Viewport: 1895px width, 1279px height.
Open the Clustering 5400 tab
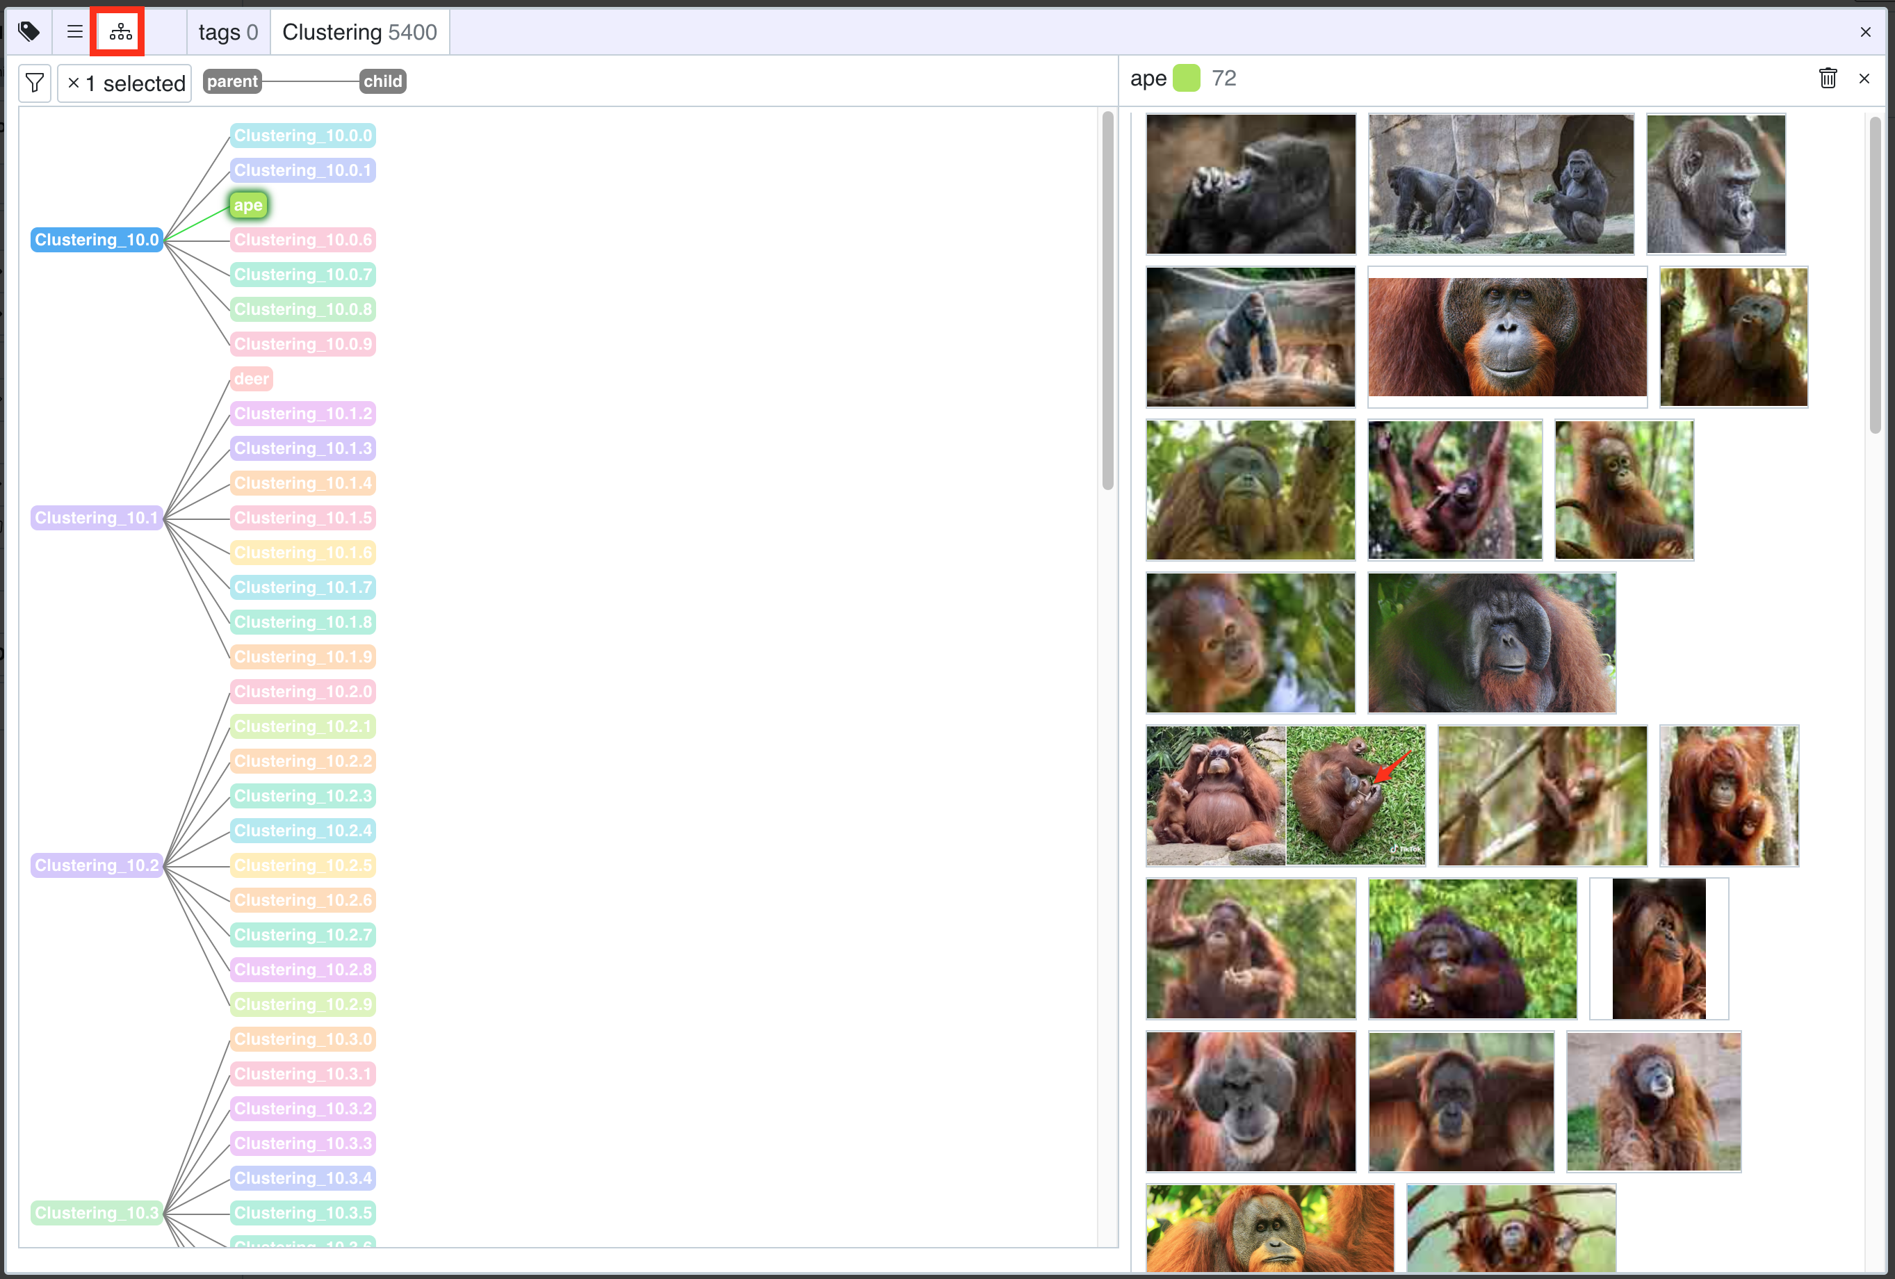(x=359, y=33)
